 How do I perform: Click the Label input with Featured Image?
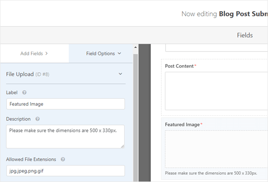click(66, 104)
